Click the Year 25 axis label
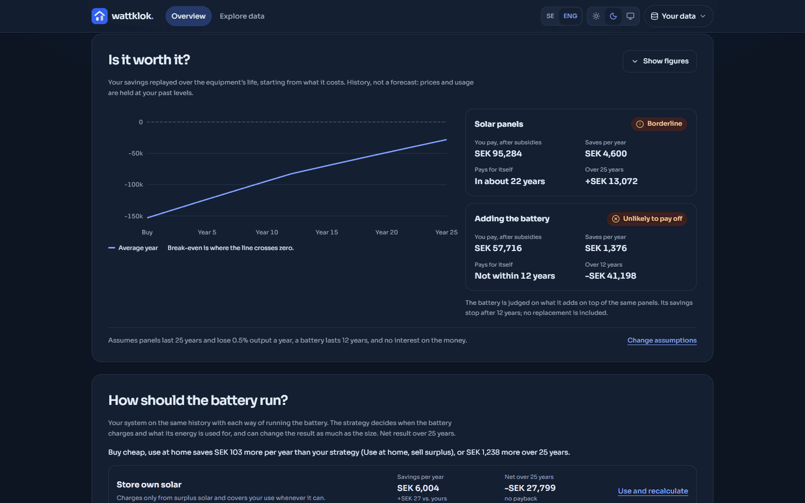 pyautogui.click(x=446, y=232)
